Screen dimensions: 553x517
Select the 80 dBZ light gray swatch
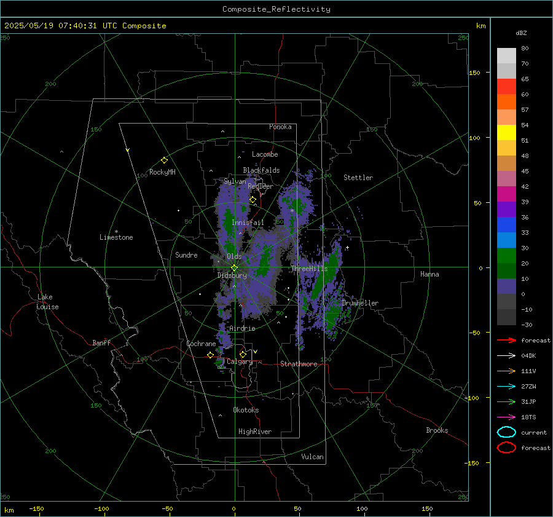[506, 55]
